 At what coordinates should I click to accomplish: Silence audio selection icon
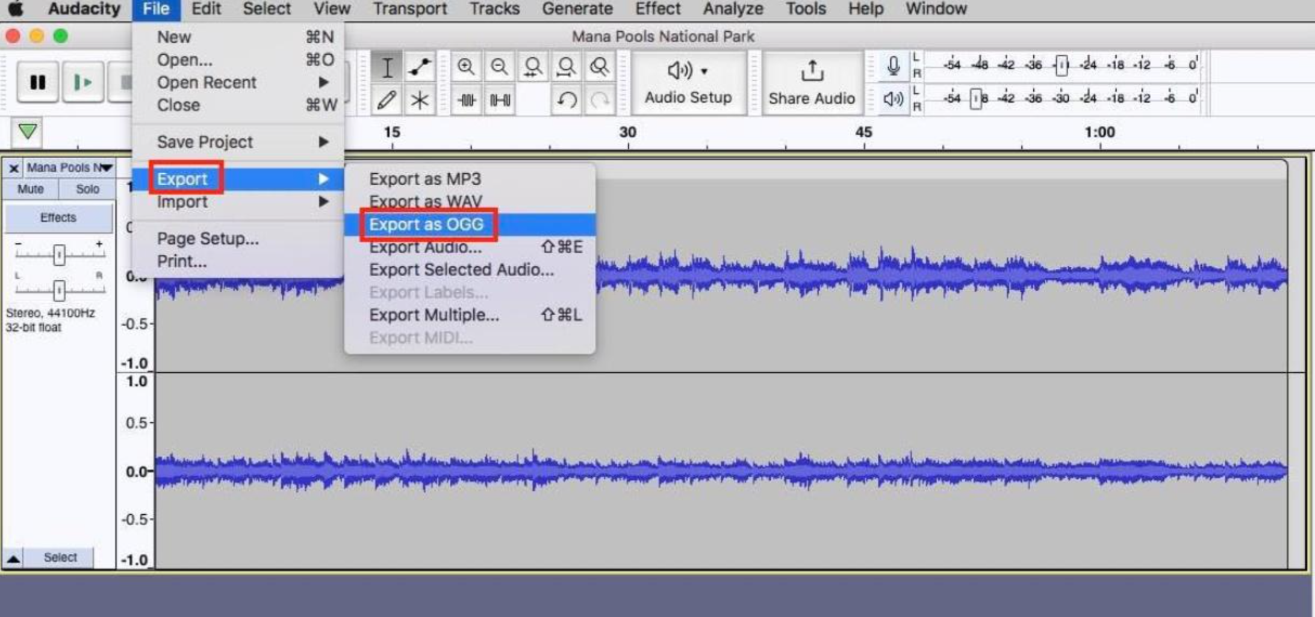[500, 100]
